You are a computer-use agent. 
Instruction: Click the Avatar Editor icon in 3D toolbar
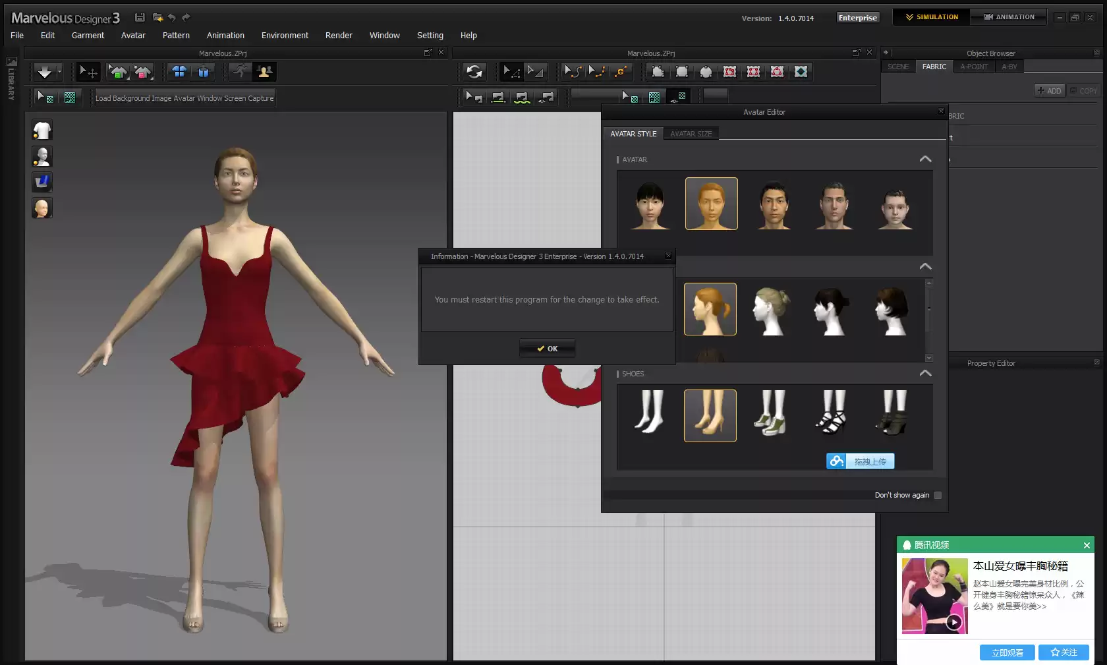coord(265,72)
